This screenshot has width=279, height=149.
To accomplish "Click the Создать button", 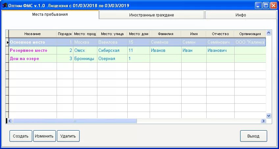I will 21,136.
